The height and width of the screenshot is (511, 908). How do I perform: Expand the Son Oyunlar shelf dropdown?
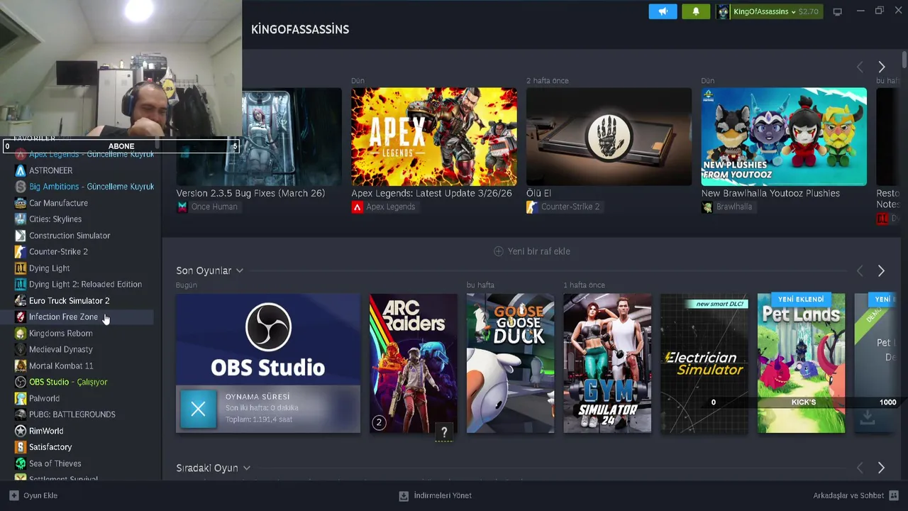coord(240,270)
